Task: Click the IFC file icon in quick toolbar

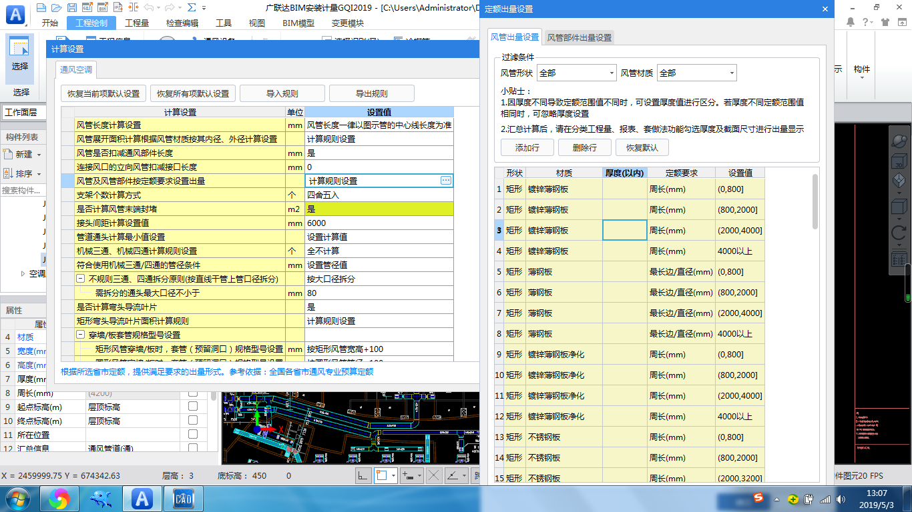Action: click(118, 8)
